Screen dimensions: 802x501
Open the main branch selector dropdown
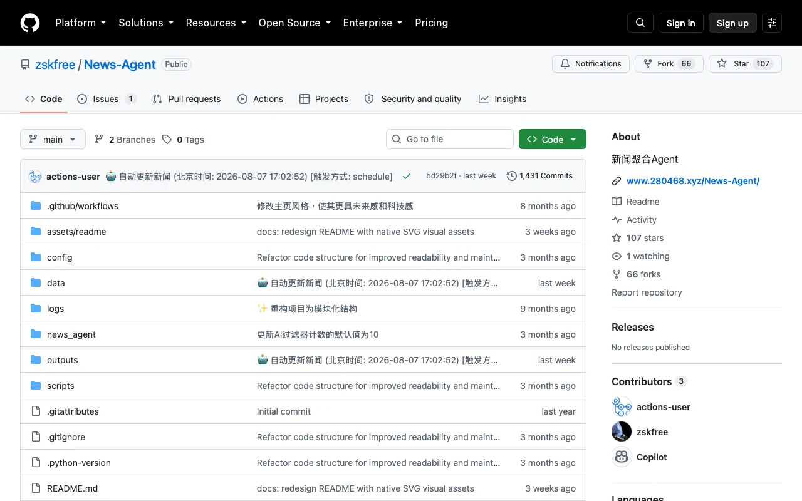pos(53,139)
